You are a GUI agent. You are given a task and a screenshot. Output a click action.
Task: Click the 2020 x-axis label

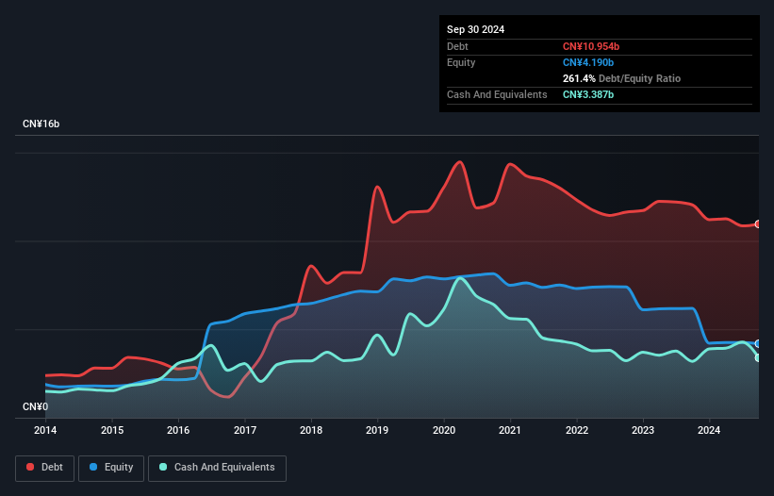[444, 430]
